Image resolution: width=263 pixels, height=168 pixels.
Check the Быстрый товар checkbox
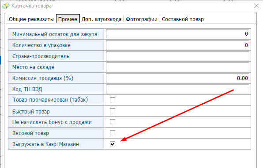113,111
